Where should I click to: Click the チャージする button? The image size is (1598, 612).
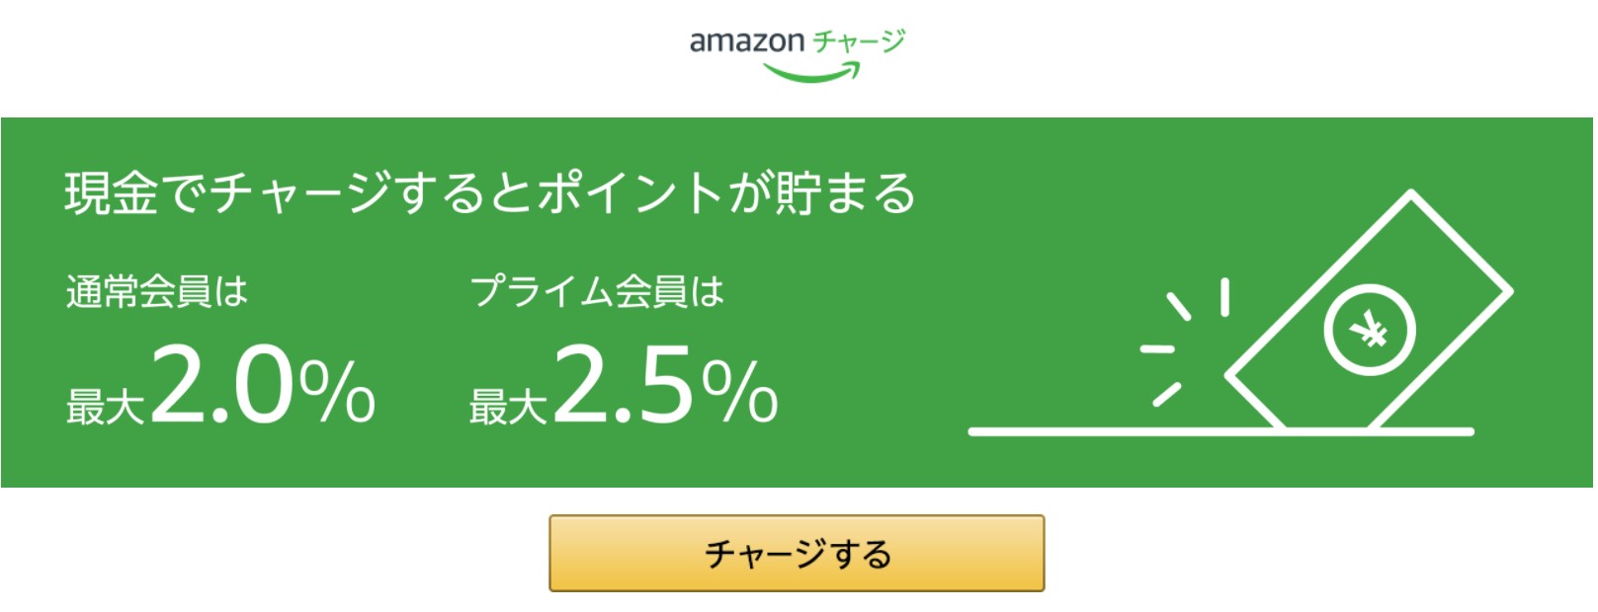pyautogui.click(x=797, y=553)
